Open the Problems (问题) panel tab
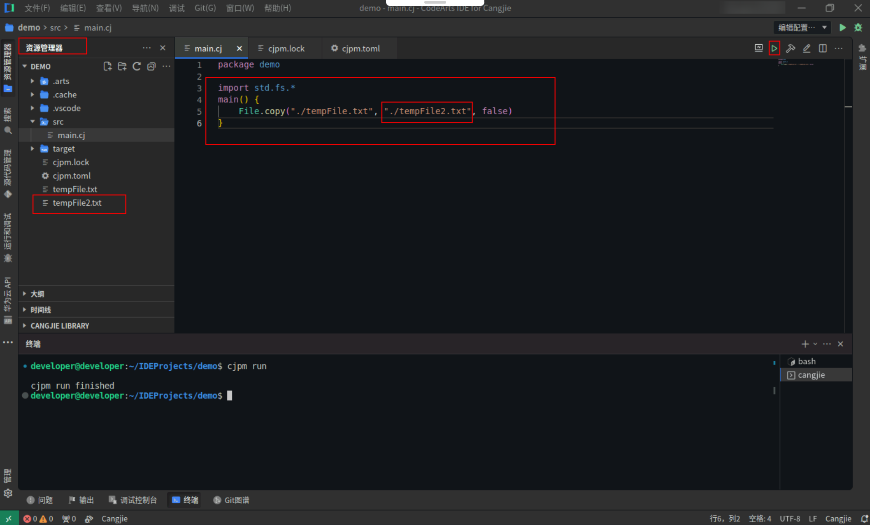The image size is (870, 525). (x=40, y=500)
